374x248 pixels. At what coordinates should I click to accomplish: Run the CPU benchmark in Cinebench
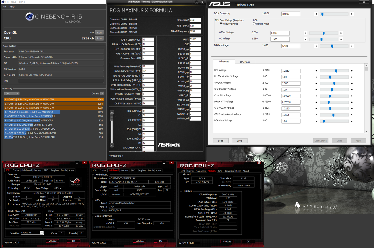99,38
